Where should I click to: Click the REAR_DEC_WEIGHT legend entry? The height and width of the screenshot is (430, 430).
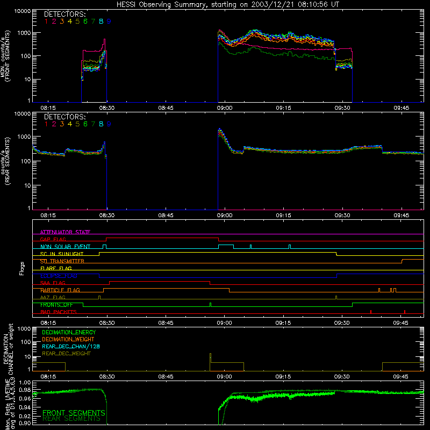(x=66, y=354)
